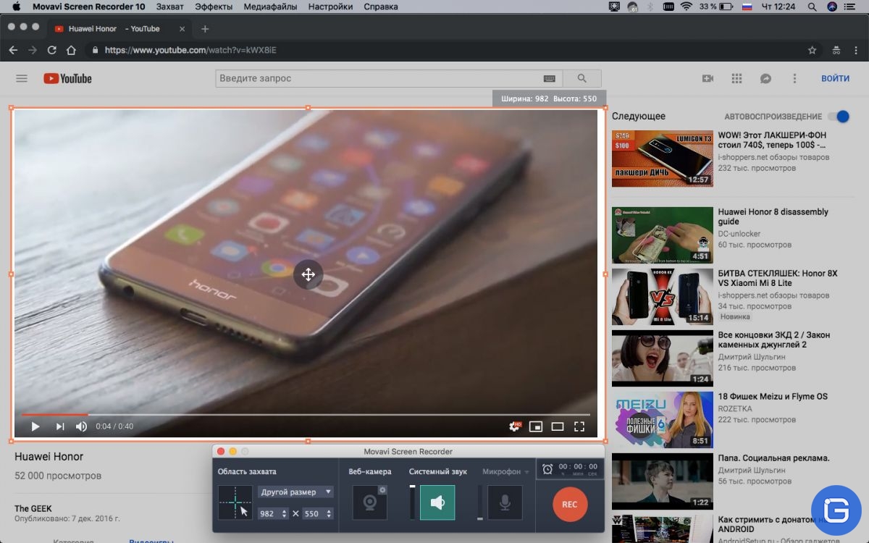The height and width of the screenshot is (543, 869).
Task: Start recording with the REC button
Action: (570, 504)
